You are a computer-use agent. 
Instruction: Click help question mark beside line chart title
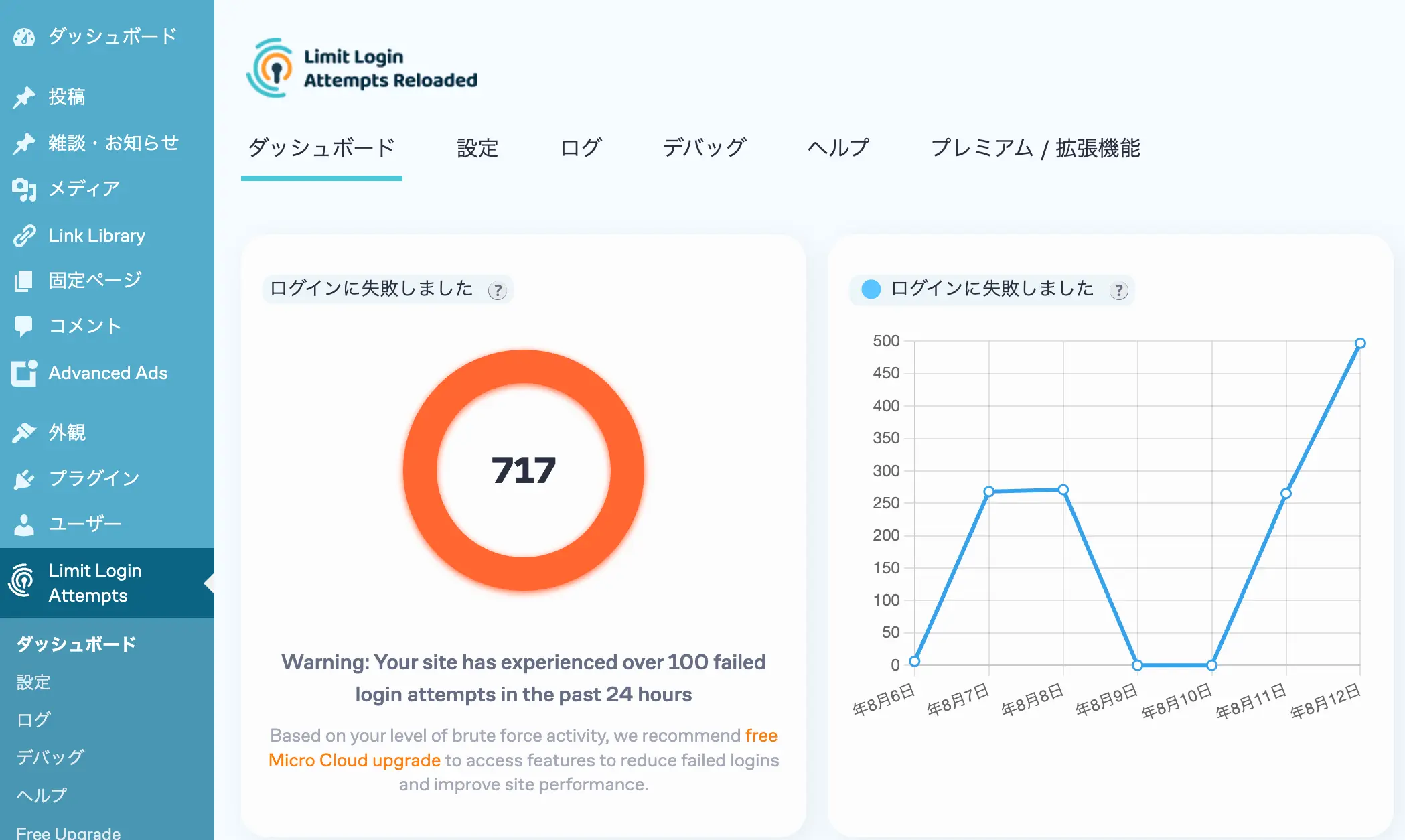point(1118,291)
